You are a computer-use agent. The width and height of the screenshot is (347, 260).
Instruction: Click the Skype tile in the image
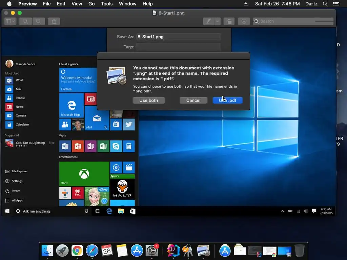(x=116, y=146)
